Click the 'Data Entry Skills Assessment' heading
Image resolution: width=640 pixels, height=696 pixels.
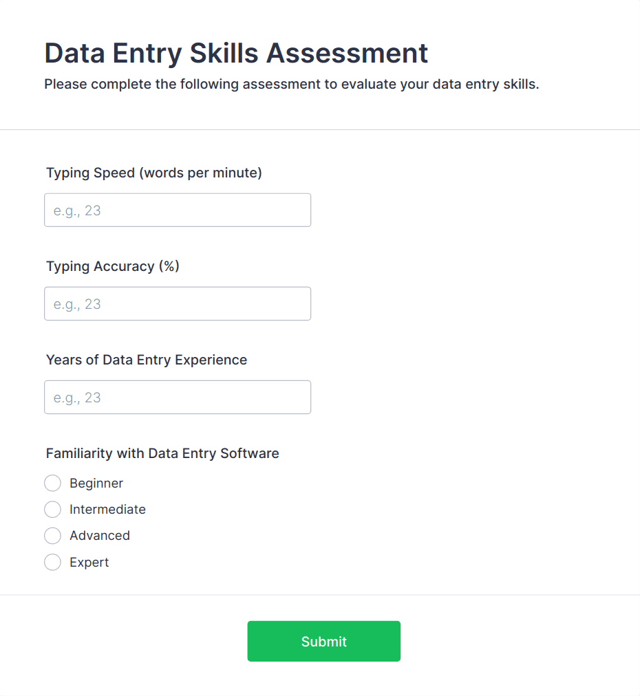tap(236, 53)
